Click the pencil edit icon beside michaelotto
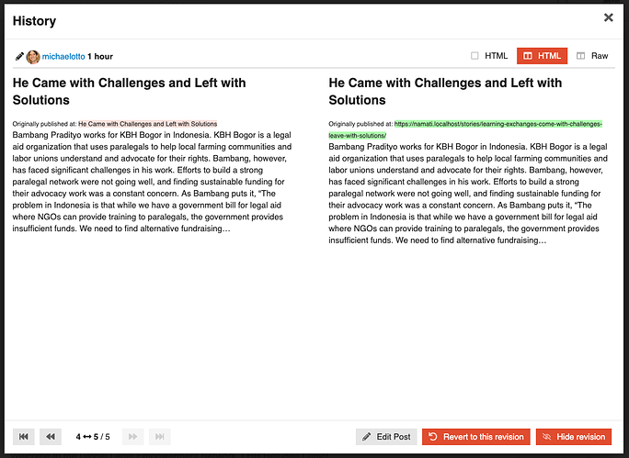The image size is (629, 458). 19,57
